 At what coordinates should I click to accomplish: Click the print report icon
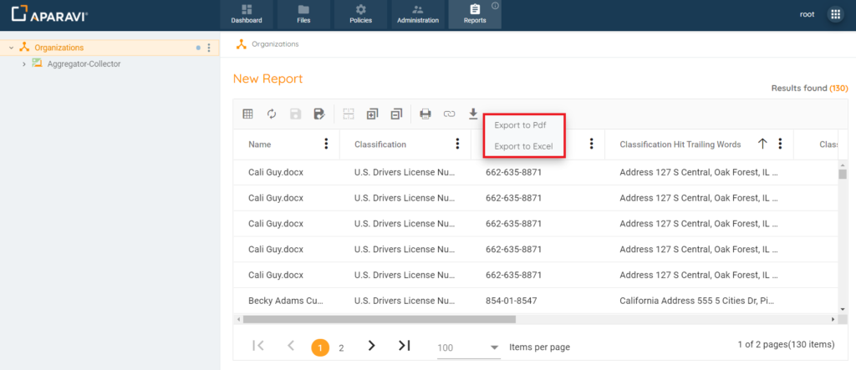[x=425, y=114]
